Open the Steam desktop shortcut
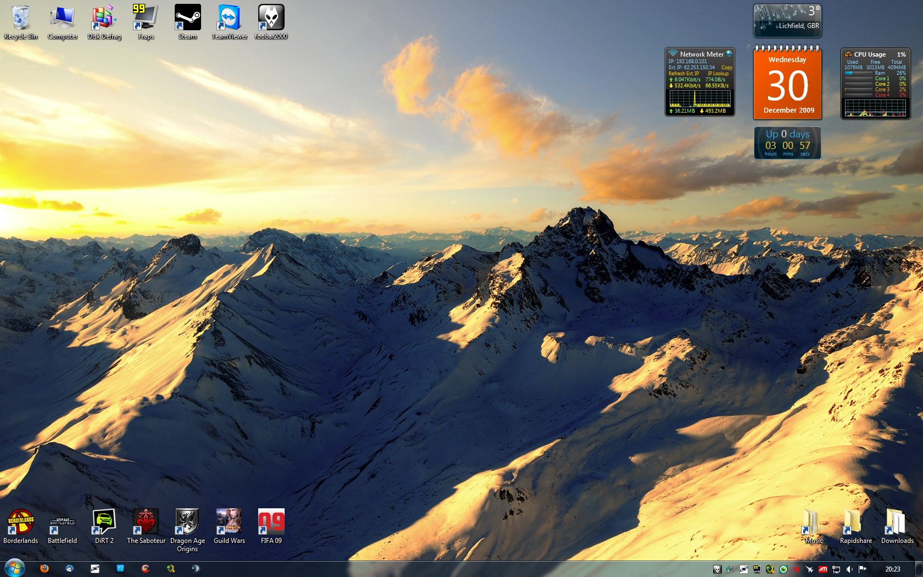 [x=187, y=18]
